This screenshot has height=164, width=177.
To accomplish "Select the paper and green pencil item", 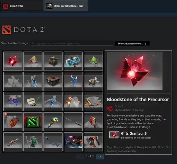I will (33, 102).
